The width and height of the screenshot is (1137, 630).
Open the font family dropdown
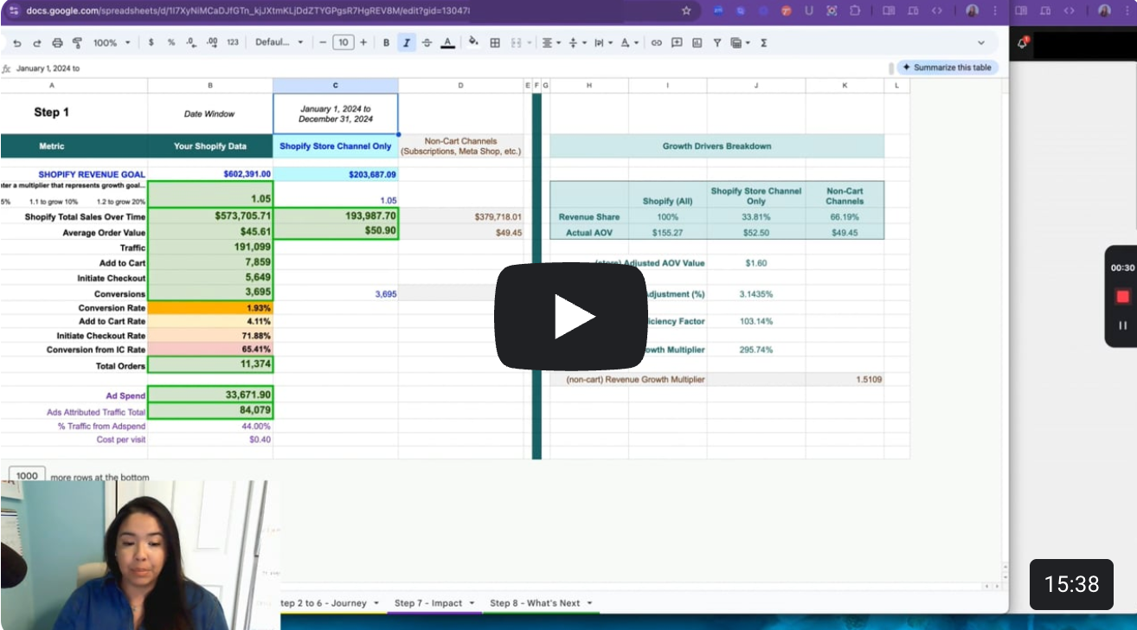tap(279, 42)
